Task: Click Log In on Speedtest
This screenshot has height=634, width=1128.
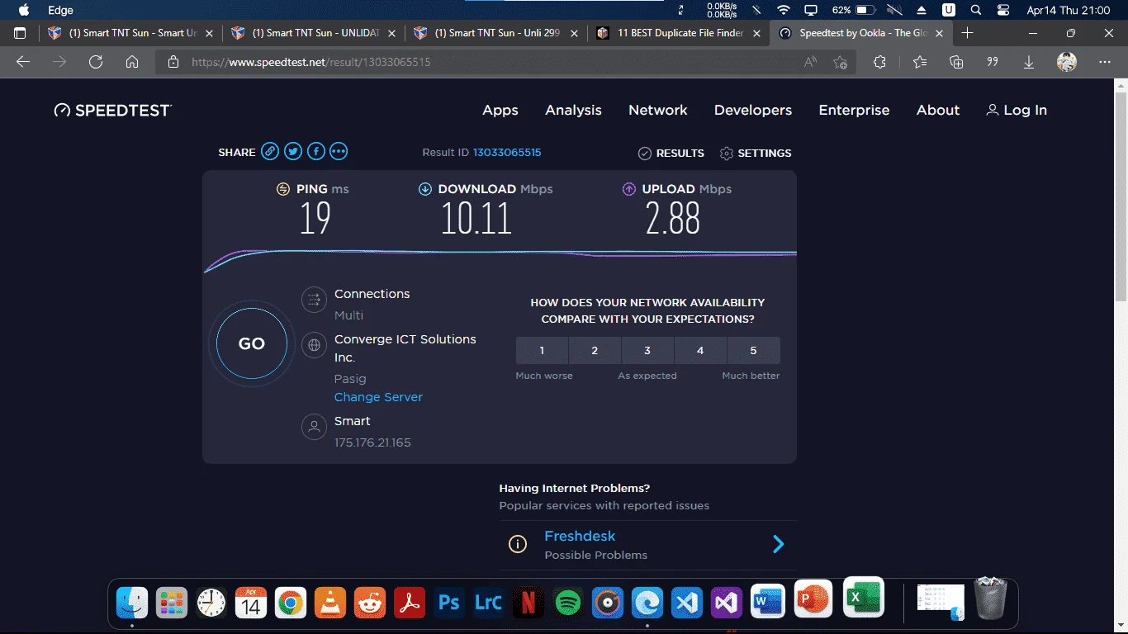Action: tap(1017, 111)
